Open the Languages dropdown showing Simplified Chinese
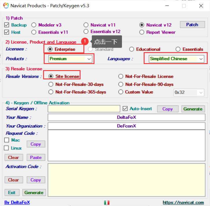This screenshot has height=206, width=210. coord(176,59)
